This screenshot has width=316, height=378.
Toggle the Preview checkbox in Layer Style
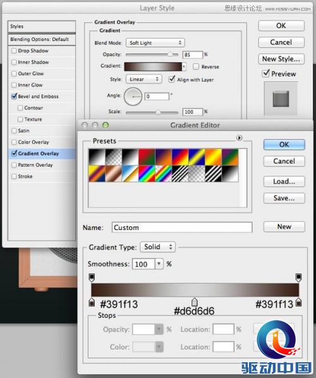(265, 73)
